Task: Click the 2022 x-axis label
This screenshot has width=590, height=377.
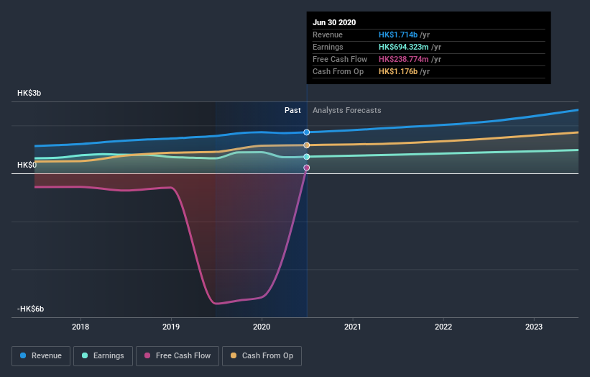Action: [x=443, y=327]
